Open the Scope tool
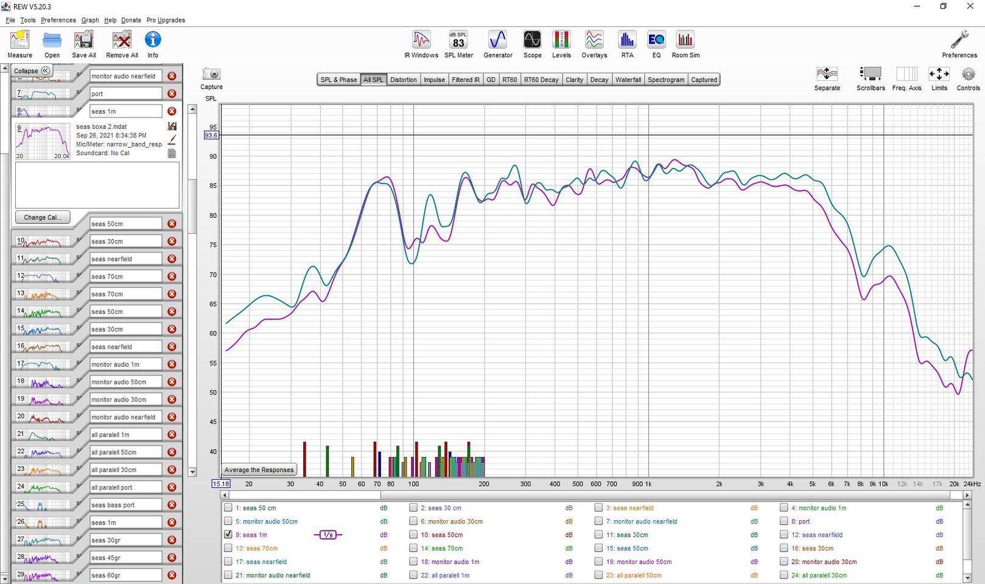Screen dimensions: 985x584 (532, 44)
